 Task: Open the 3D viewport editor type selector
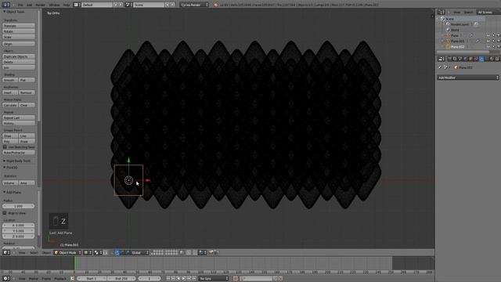pyautogui.click(x=6, y=252)
